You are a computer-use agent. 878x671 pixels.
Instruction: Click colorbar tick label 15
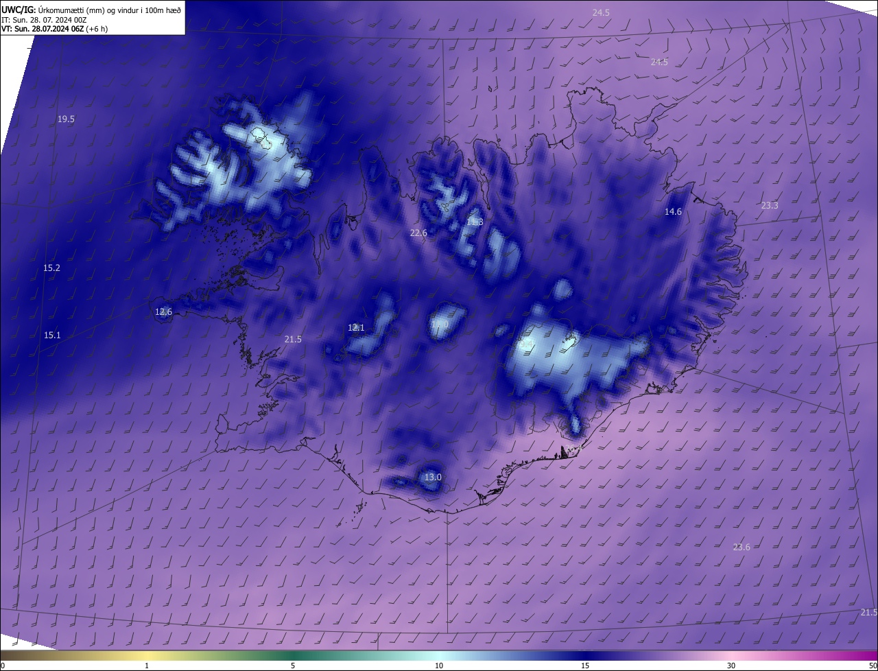(585, 666)
